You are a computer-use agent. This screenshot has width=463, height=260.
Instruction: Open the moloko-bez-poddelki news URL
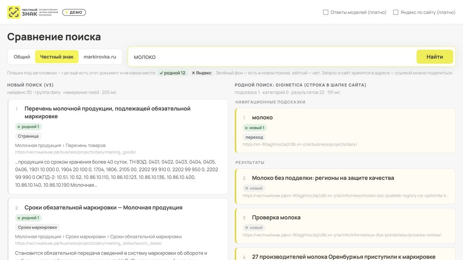(x=346, y=196)
